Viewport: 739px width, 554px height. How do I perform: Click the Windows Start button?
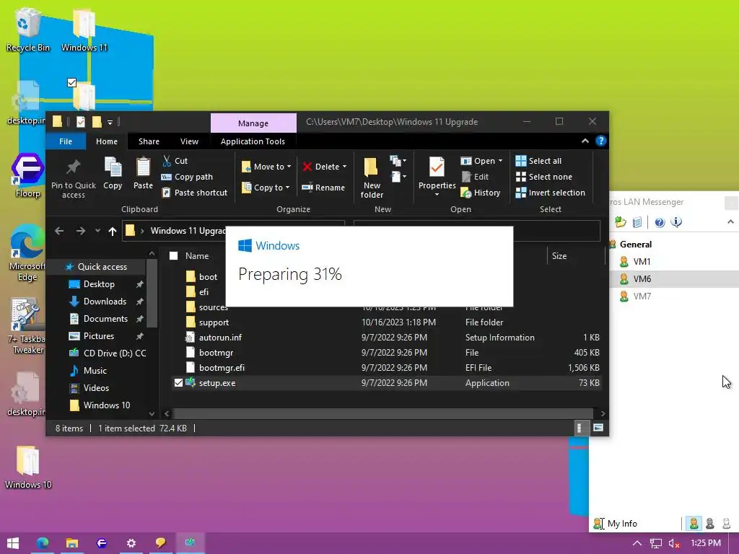pos(13,543)
